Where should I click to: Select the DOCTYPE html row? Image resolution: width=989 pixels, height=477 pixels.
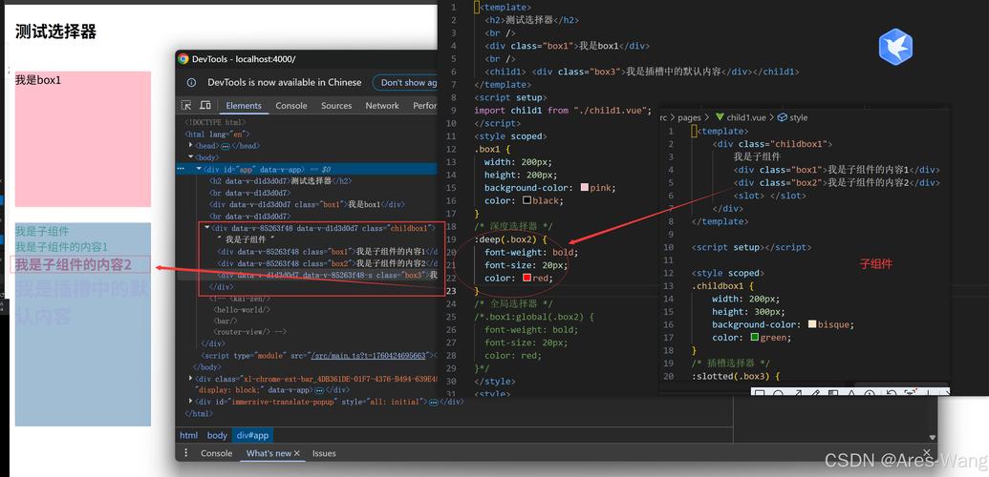coord(215,122)
